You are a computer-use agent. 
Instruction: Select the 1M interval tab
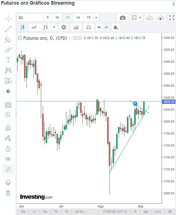pos(78,18)
